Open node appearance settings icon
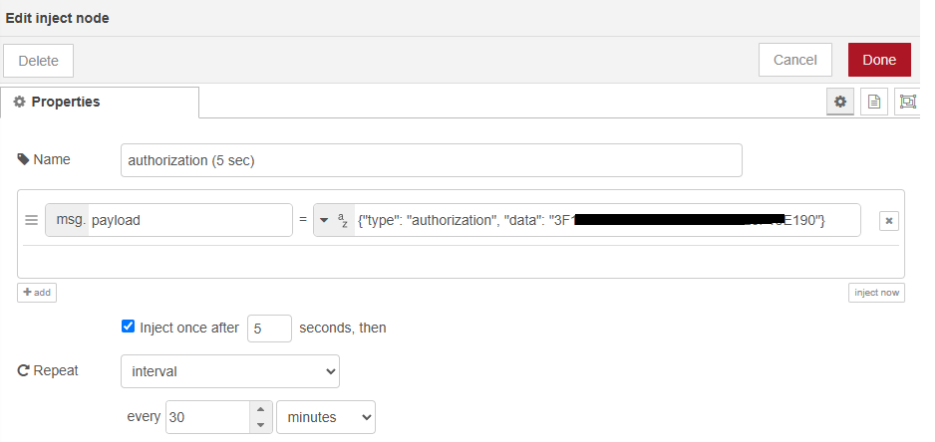The image size is (935, 442). tap(906, 102)
